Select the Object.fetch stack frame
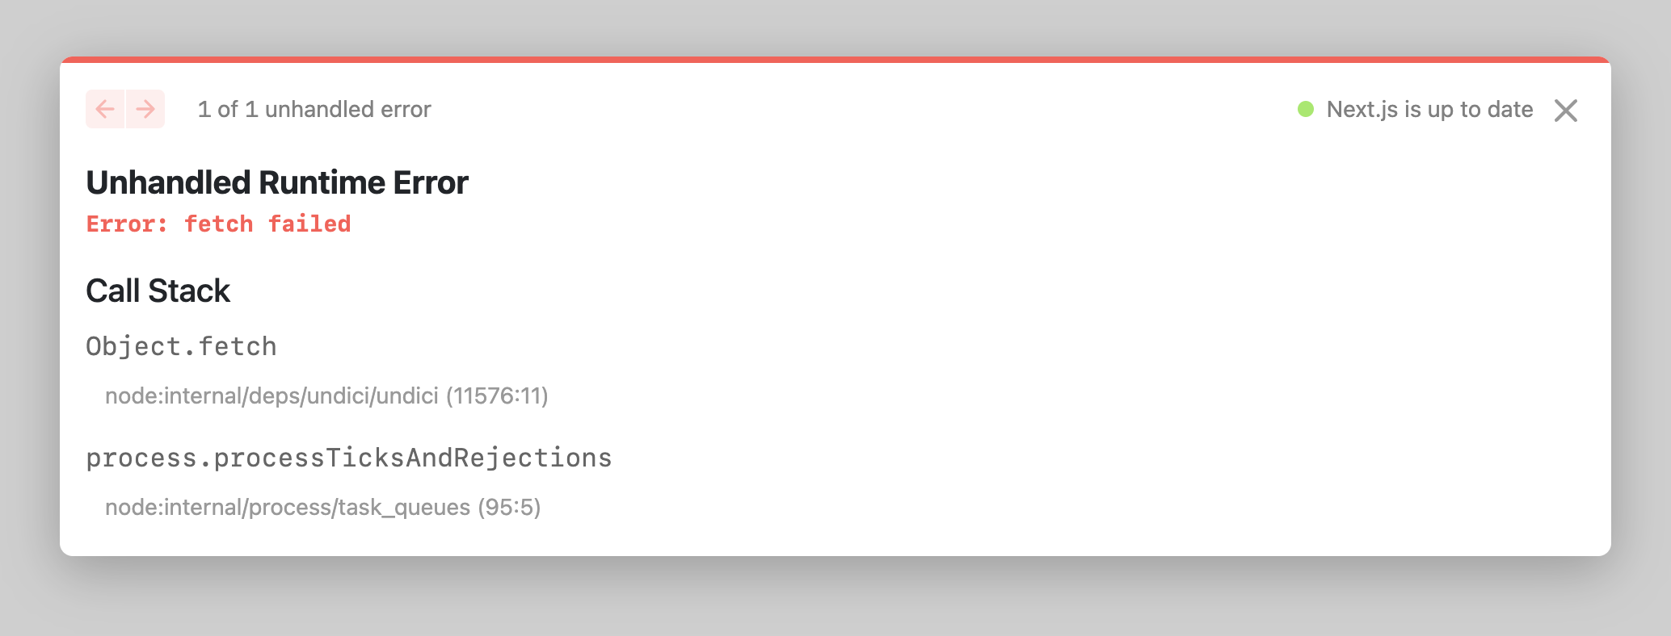1671x636 pixels. tap(181, 346)
